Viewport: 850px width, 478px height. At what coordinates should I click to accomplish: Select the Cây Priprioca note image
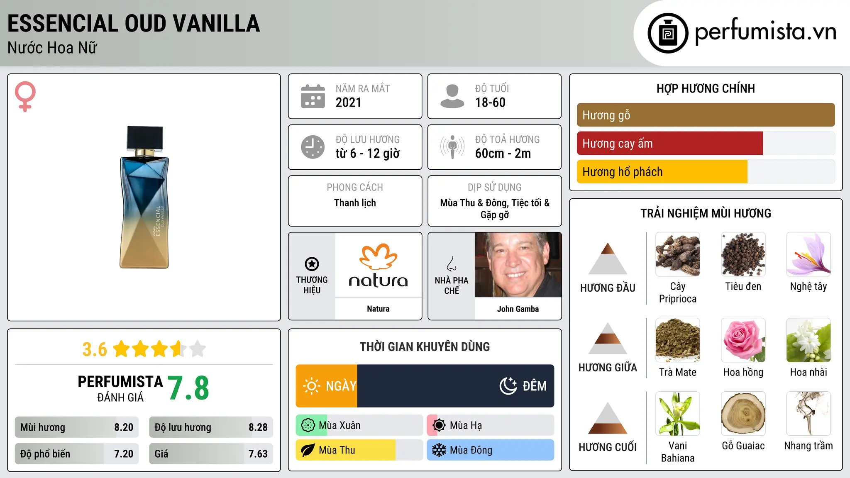[678, 254]
